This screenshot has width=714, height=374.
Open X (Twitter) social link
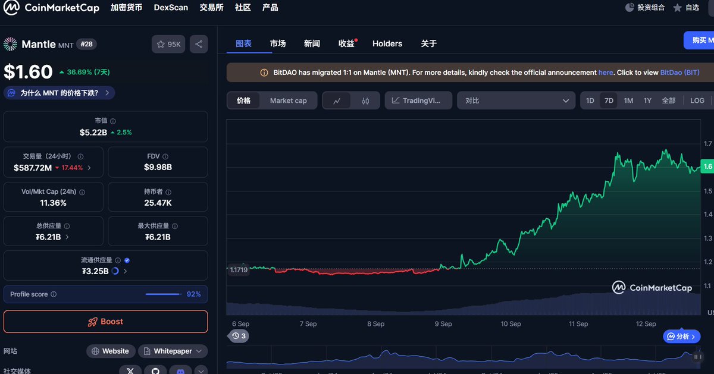130,370
